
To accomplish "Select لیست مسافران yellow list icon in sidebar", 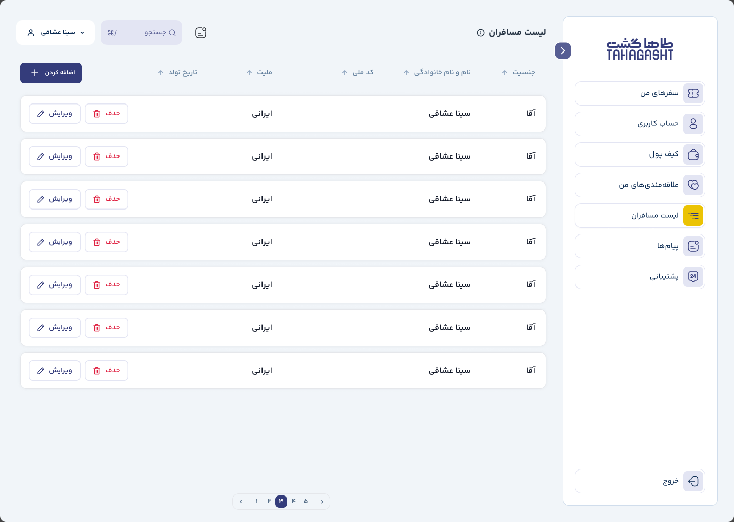I will tap(693, 216).
